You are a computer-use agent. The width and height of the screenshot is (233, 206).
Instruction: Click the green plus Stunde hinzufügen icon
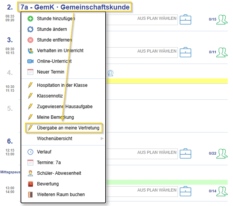pos(30,19)
